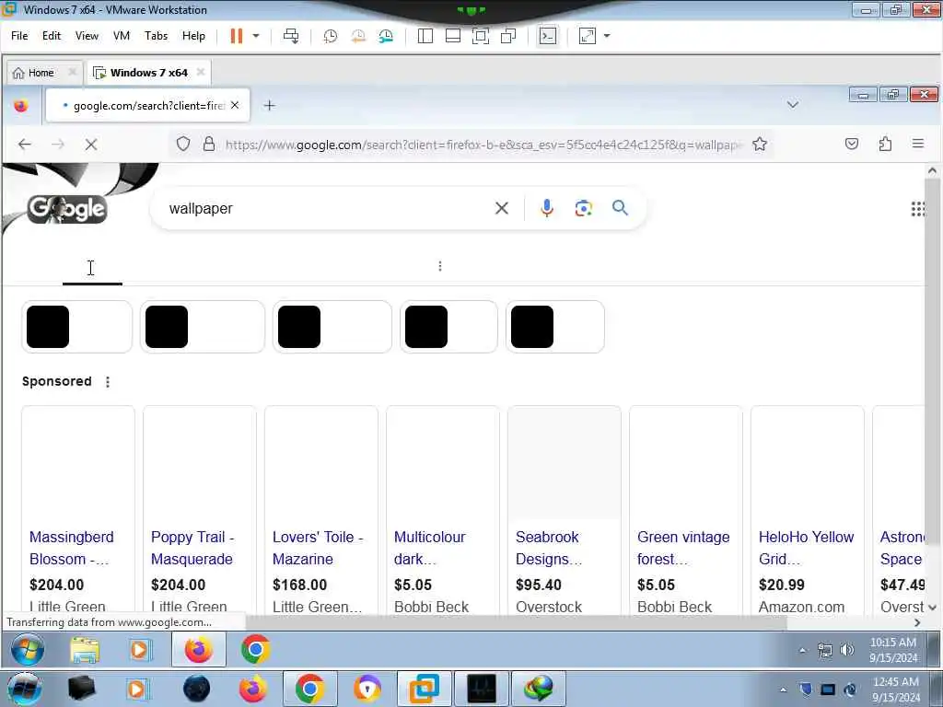Open the snapshot manager
This screenshot has width=943, height=707.
coord(386,36)
